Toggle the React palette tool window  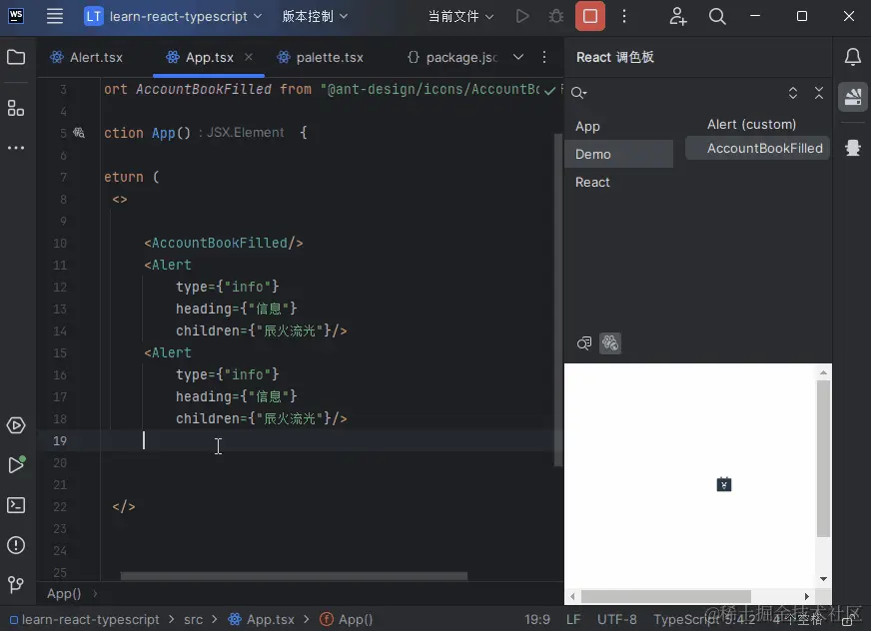[853, 97]
